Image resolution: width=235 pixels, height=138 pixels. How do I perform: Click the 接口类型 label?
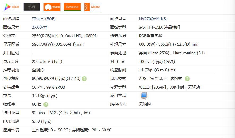pos(11,113)
